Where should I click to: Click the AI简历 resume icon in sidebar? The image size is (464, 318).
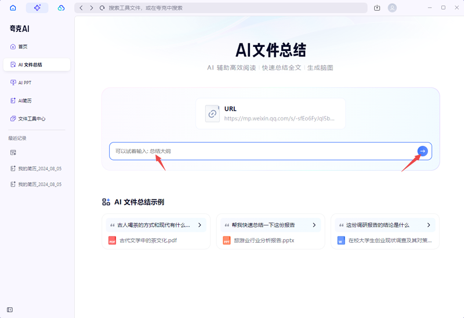coord(13,101)
